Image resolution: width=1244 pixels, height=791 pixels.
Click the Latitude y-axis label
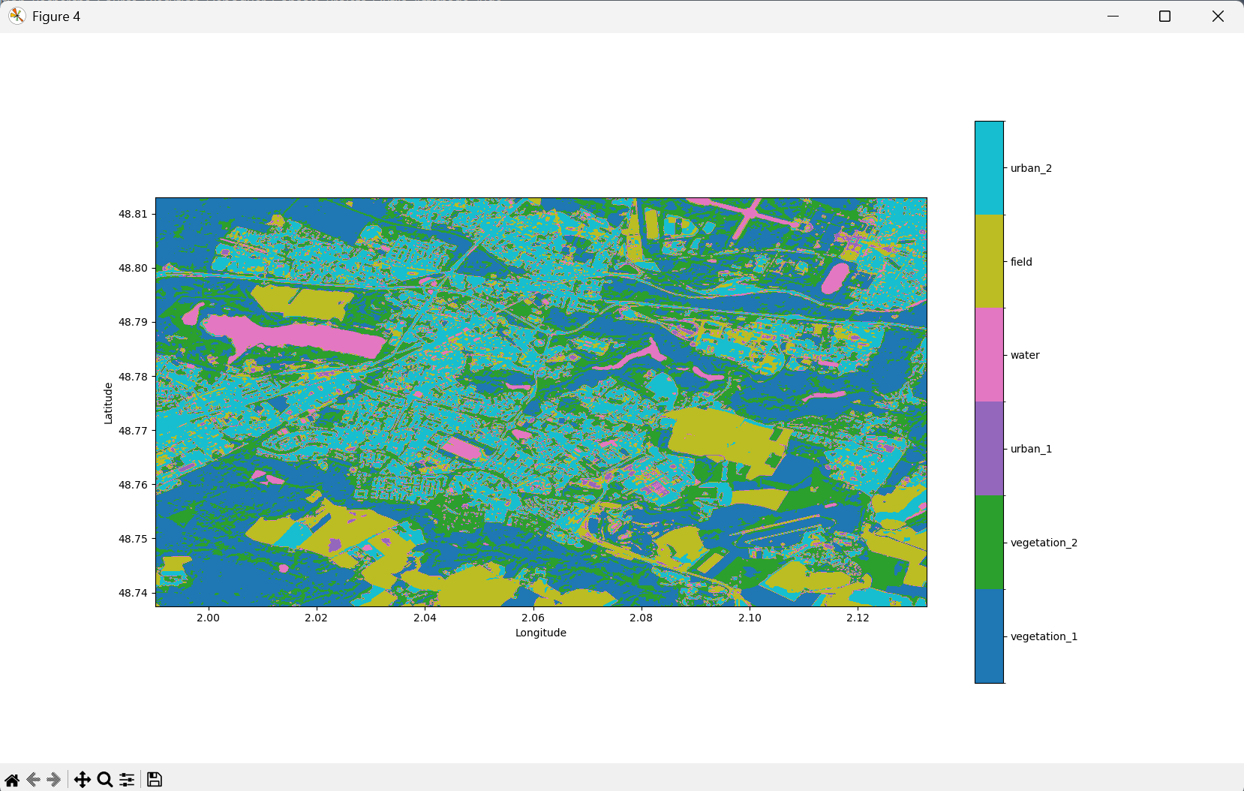coord(108,403)
